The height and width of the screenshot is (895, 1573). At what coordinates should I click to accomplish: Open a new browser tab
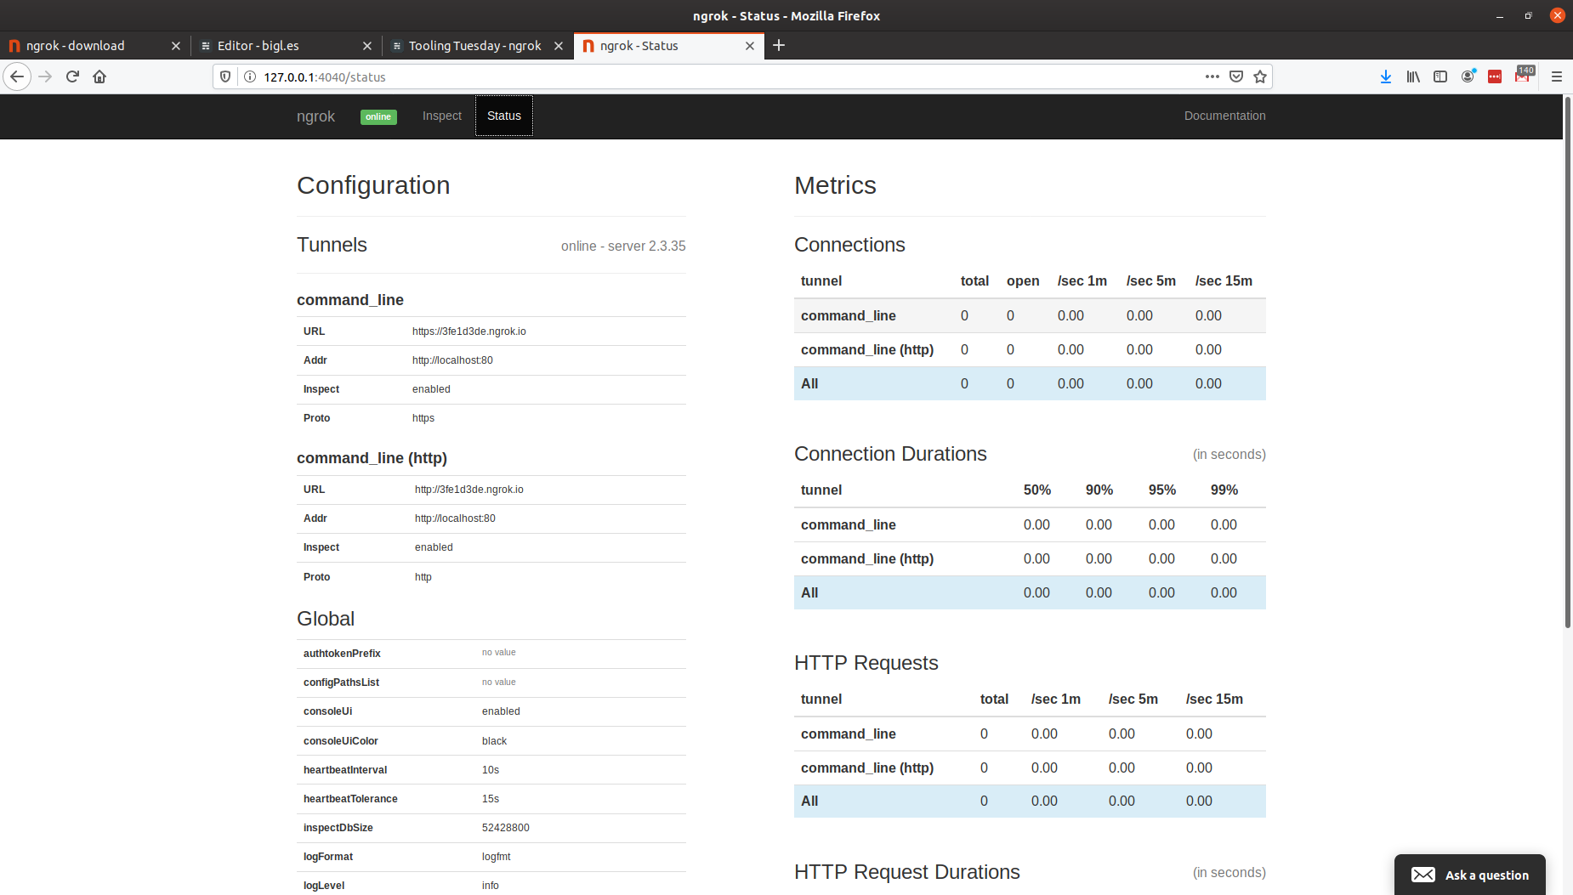[x=779, y=45]
